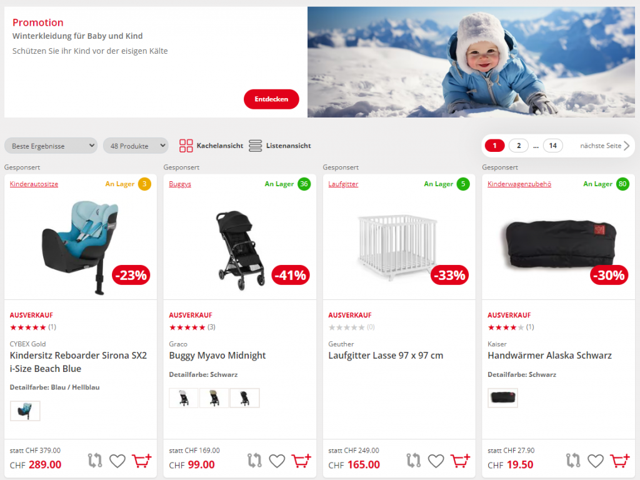The image size is (640, 480).
Task: Favorite the Kaiser Handwärmer with heart icon
Action: 596,461
